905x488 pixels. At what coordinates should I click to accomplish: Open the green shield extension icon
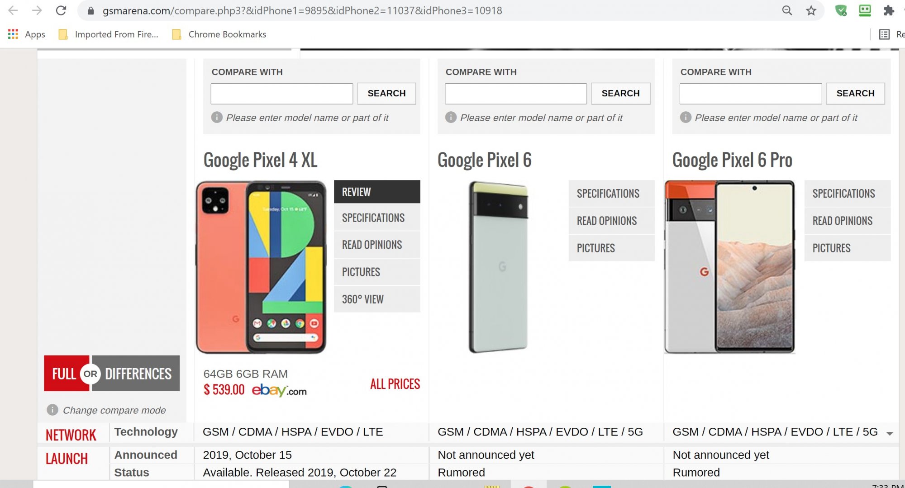coord(841,10)
